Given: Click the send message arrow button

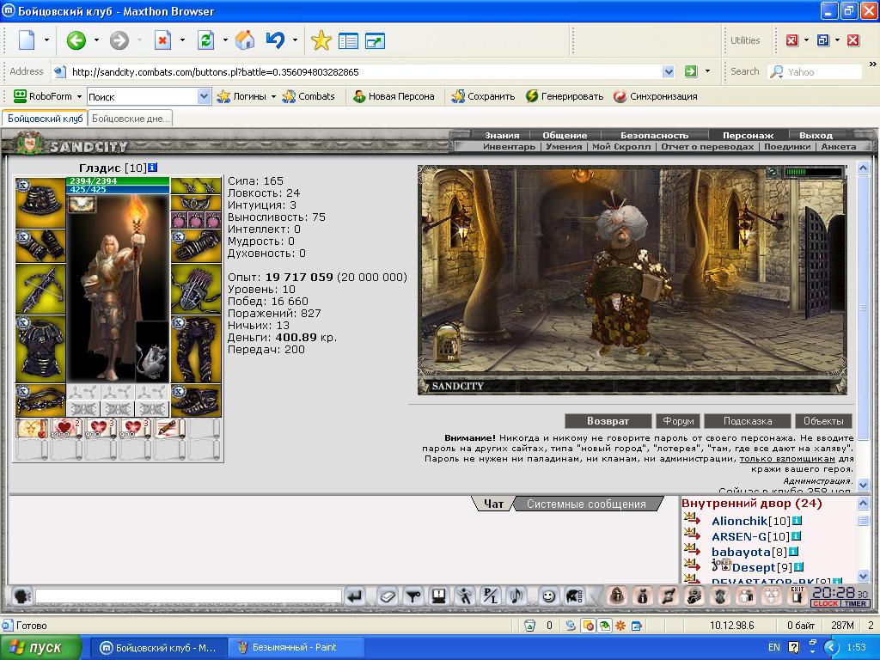Looking at the screenshot, I should 355,596.
